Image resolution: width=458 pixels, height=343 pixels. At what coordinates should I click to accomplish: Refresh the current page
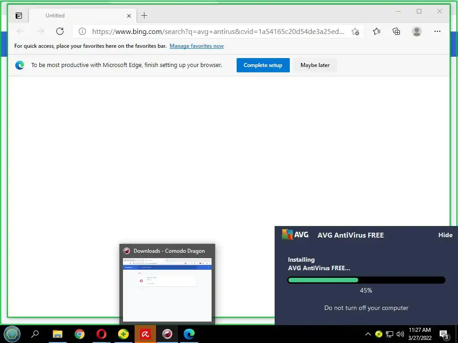pos(60,31)
